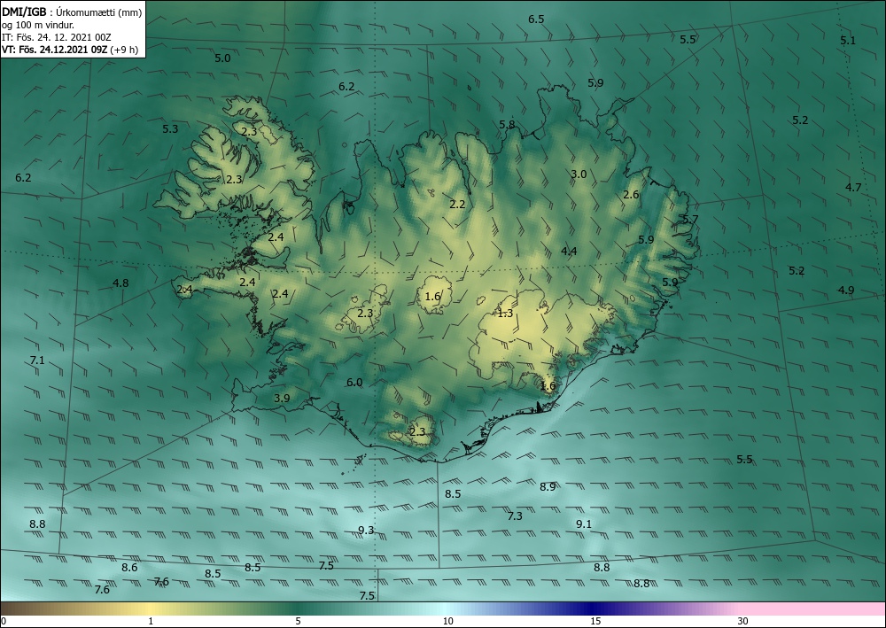Image resolution: width=886 pixels, height=628 pixels.
Task: Click the map value 7.3
Action: (x=515, y=516)
